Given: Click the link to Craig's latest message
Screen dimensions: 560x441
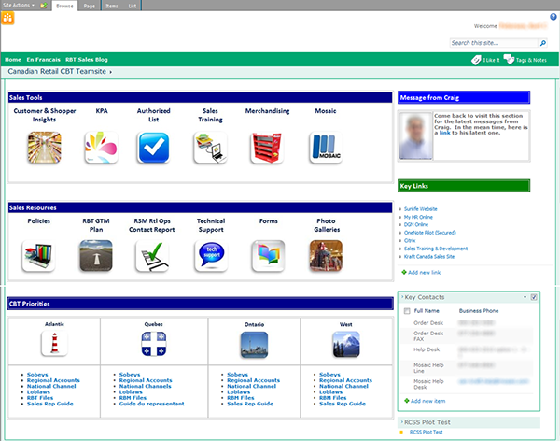Looking at the screenshot, I should click(x=444, y=133).
